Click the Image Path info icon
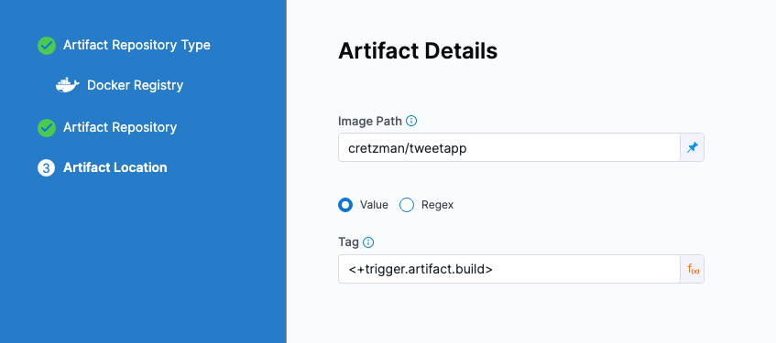Image resolution: width=776 pixels, height=343 pixels. click(x=411, y=121)
